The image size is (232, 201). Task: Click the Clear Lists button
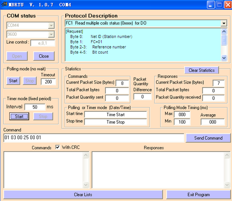(83, 194)
